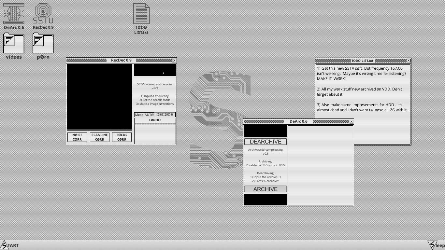This screenshot has height=250, width=445.
Task: Click the FOCUS CORR button
Action: [x=122, y=137]
